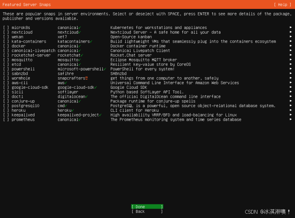Image resolution: width=295 pixels, height=218 pixels.
Task: Click verified checkmark beside digitalocean publisher
Action: tap(87, 96)
